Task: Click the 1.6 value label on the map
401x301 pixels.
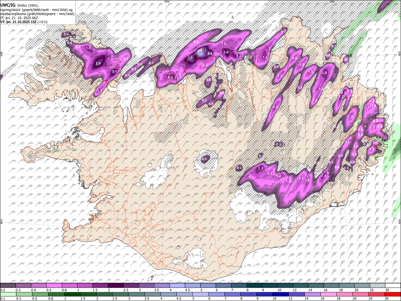Action: tap(224, 44)
